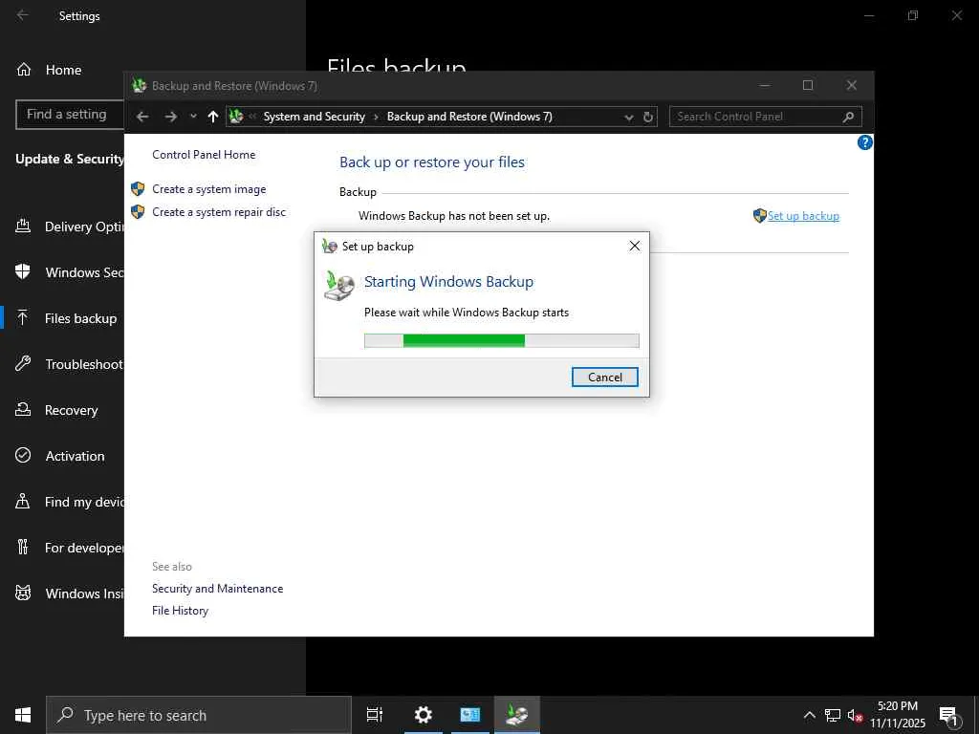Click the Windows Backup progress bar
Image resolution: width=979 pixels, height=734 pixels.
tap(501, 340)
